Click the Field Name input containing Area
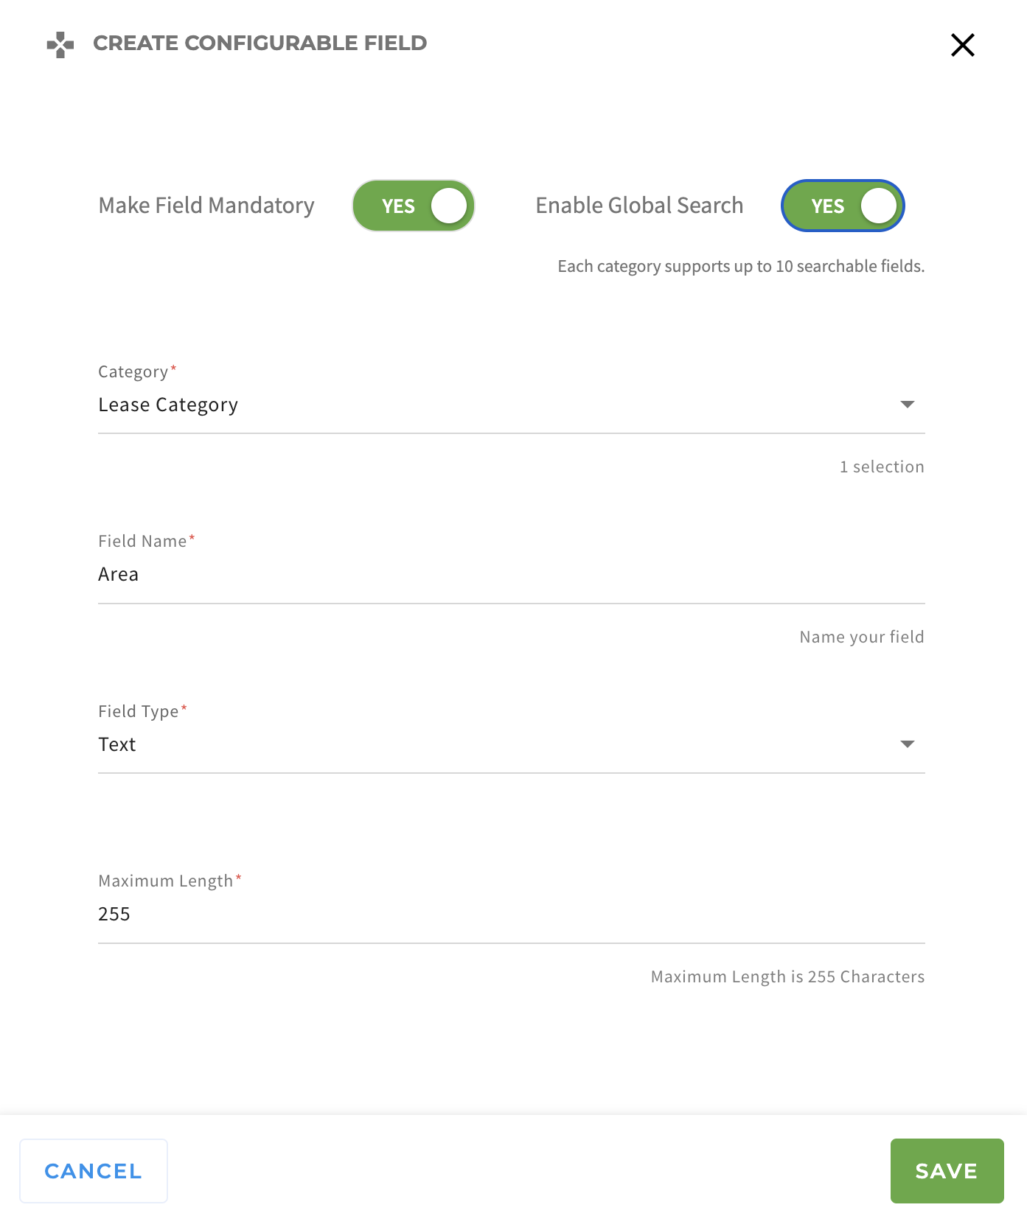The height and width of the screenshot is (1227, 1027). pyautogui.click(x=510, y=575)
